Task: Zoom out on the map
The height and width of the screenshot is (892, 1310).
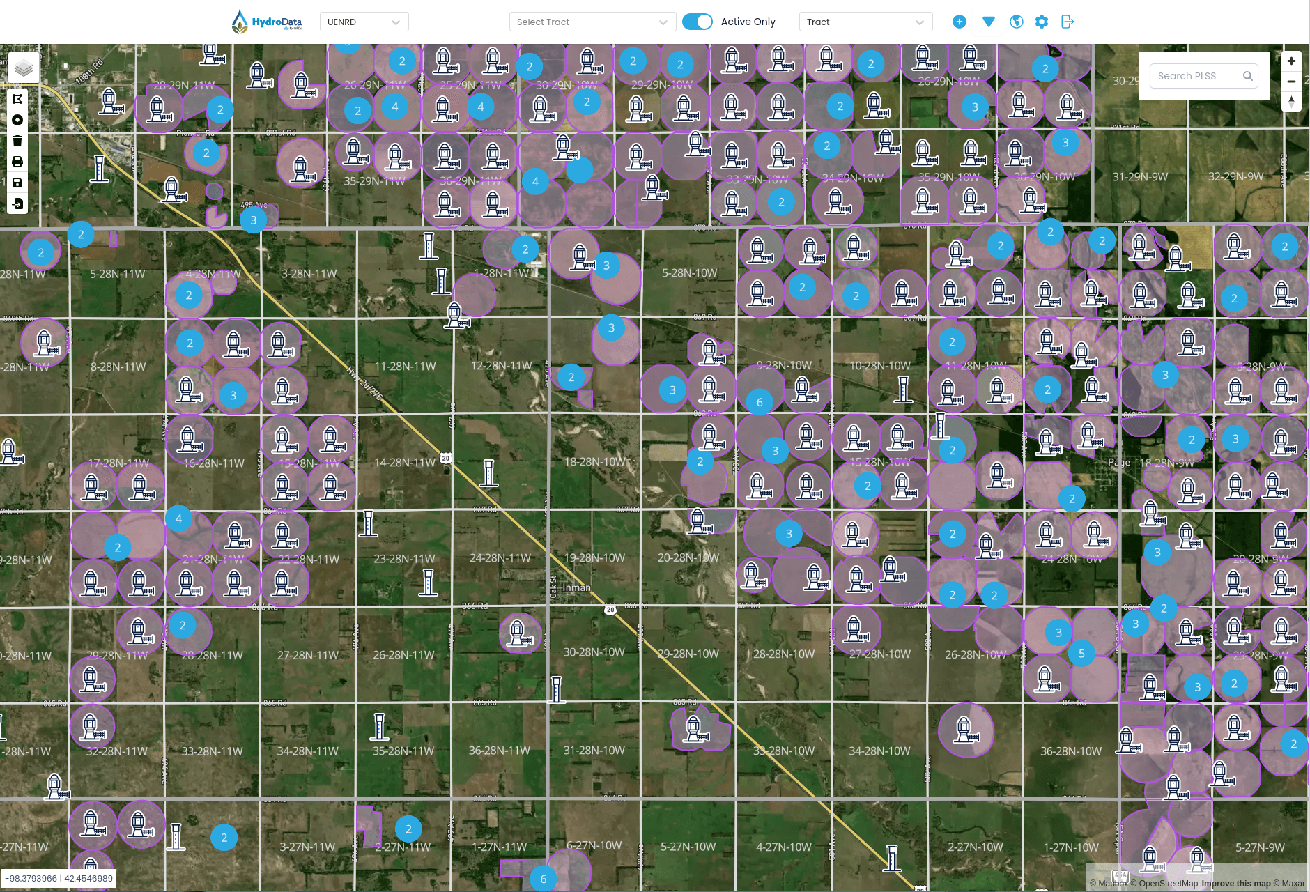Action: [x=1291, y=82]
